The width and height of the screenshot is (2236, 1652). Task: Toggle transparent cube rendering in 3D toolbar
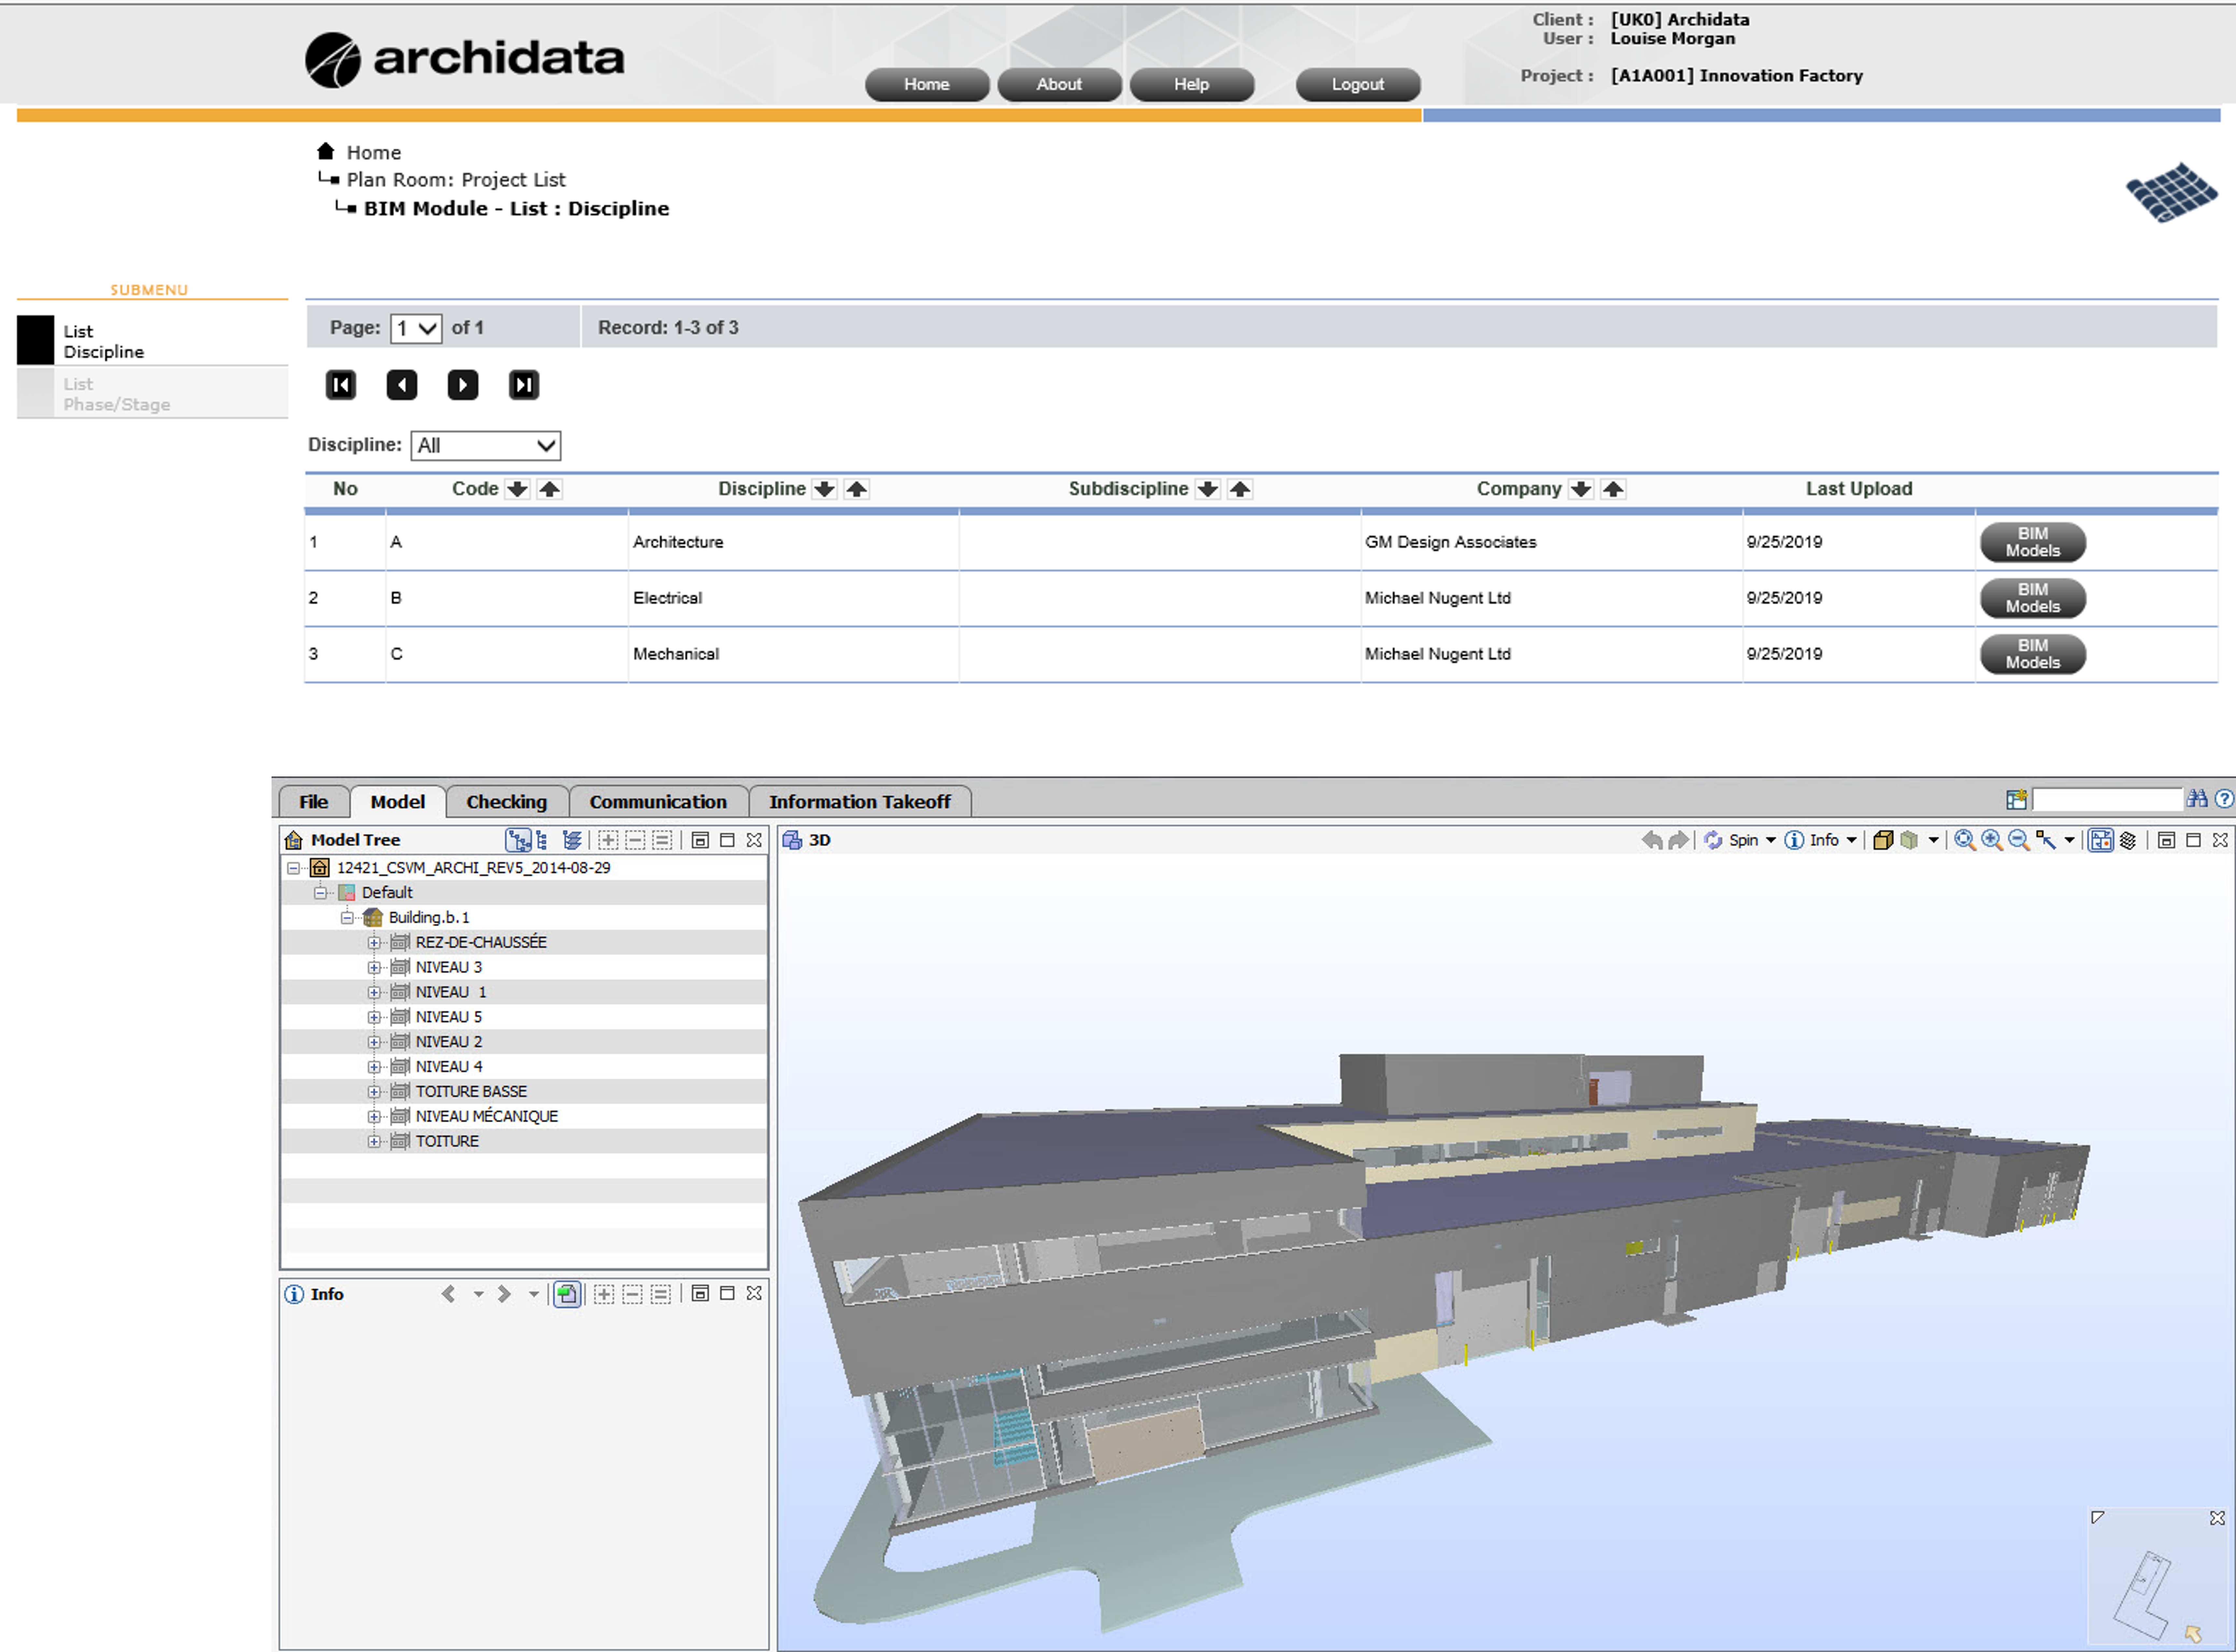click(1909, 840)
